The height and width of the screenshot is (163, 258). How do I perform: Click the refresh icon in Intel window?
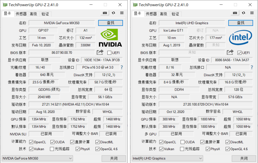click(243, 13)
